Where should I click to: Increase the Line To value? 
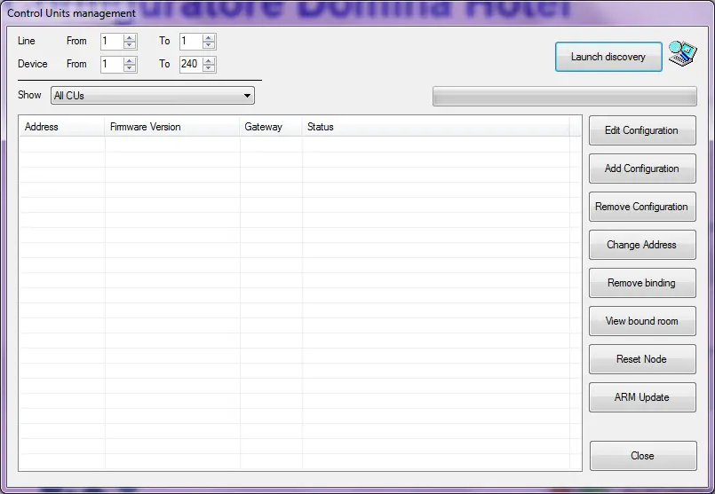(209, 38)
